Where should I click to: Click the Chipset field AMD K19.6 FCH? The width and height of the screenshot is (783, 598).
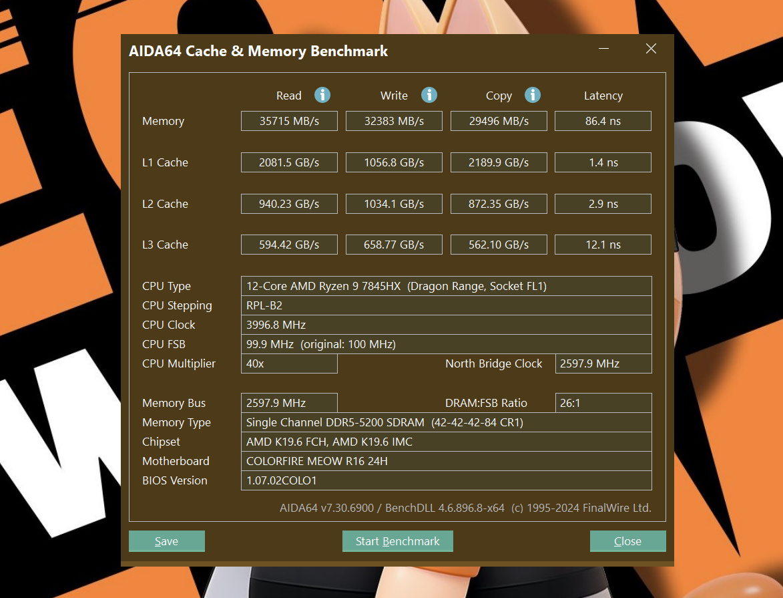point(447,442)
